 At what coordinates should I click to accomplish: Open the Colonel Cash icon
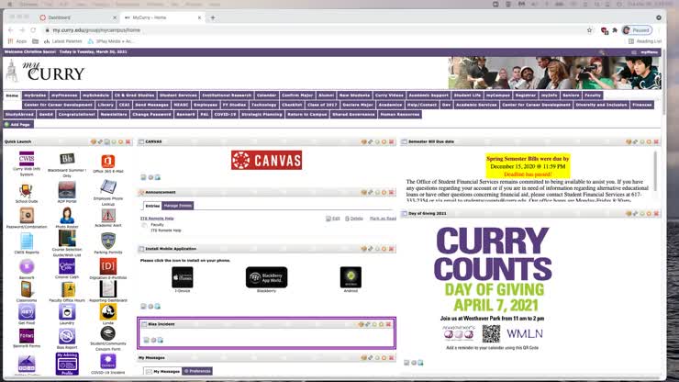(67, 266)
